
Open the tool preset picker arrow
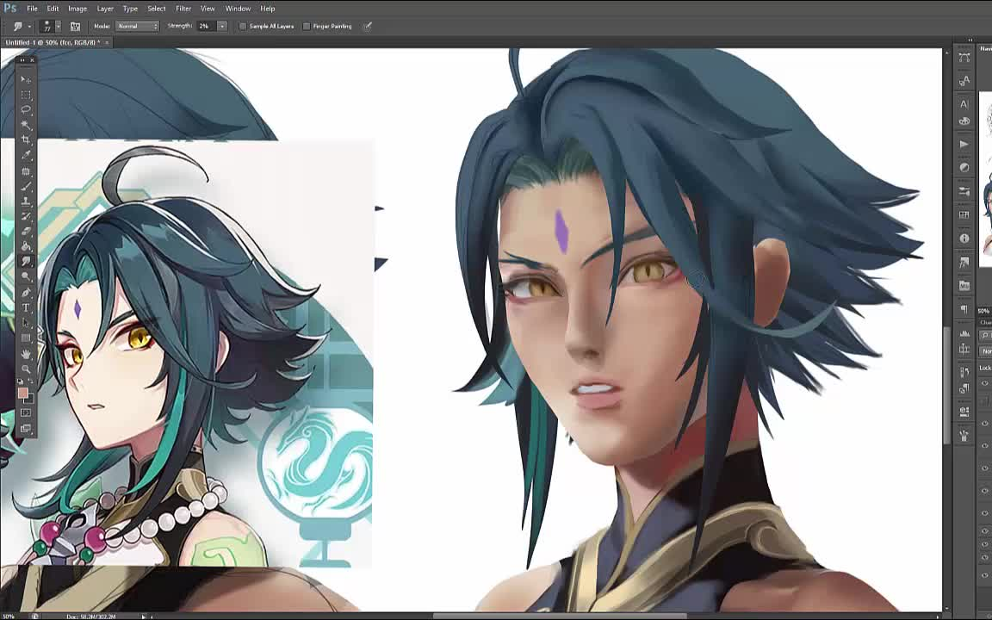[x=30, y=27]
